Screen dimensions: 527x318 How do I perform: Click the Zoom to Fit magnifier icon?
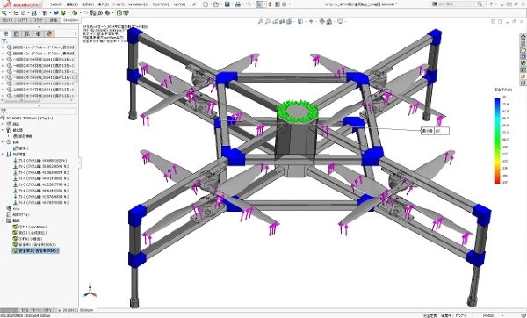[261, 21]
